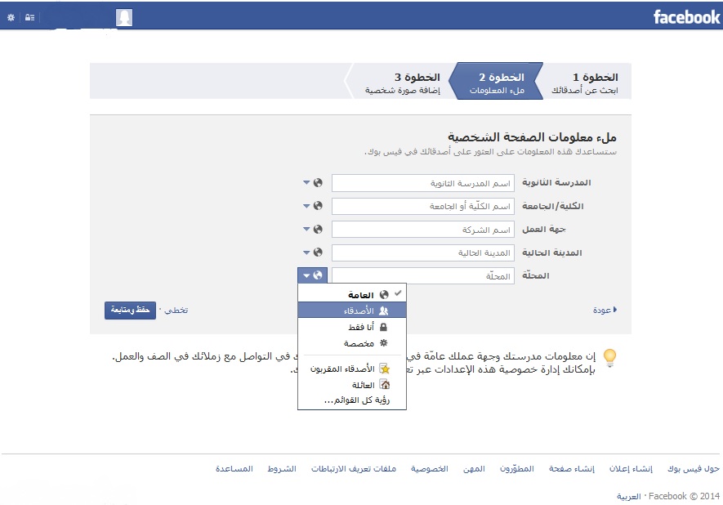This screenshot has height=505, width=723.
Task: Open the settings gear in top bar
Action: click(x=11, y=17)
